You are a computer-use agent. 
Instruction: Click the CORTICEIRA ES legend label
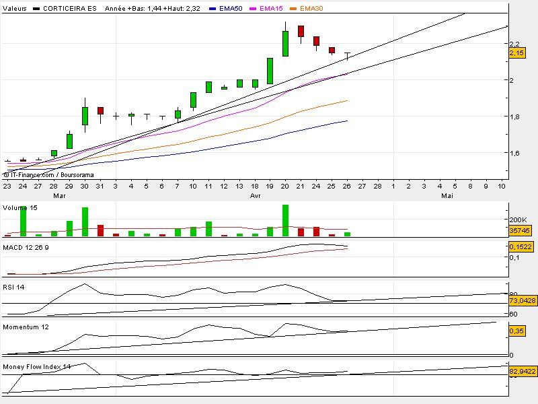tap(70, 8)
